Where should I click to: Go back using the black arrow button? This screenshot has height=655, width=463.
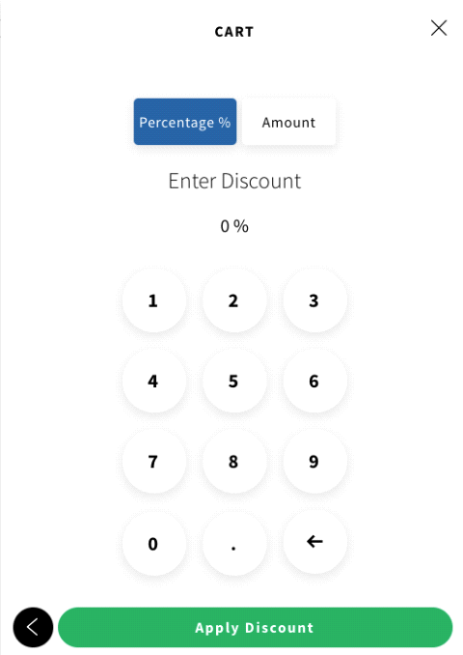(33, 627)
